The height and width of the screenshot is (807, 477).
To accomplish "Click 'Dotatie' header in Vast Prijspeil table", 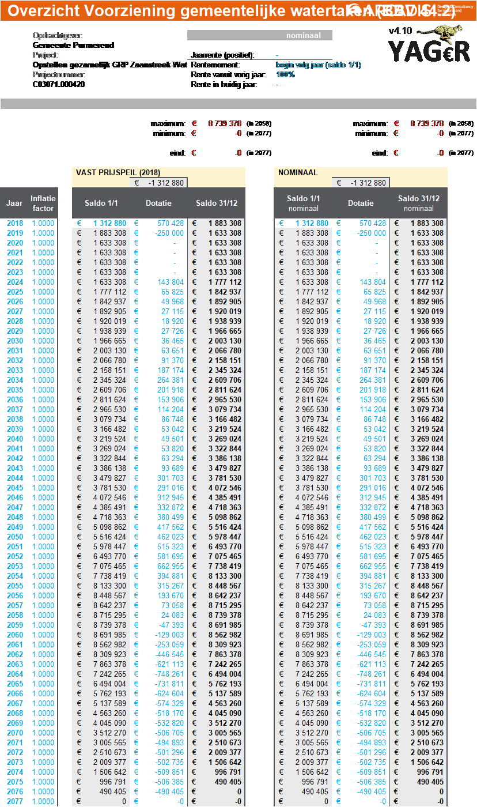I will pyautogui.click(x=158, y=203).
